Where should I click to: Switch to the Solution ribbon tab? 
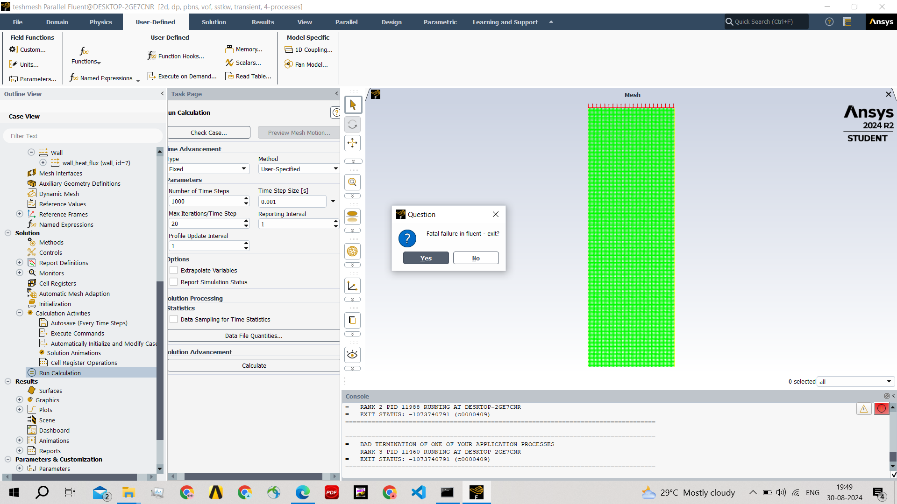214,22
